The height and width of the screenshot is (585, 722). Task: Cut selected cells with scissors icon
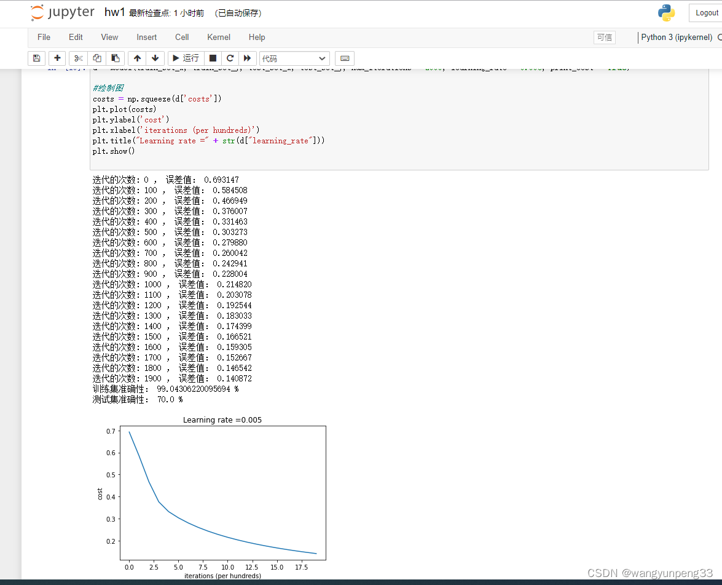point(78,58)
